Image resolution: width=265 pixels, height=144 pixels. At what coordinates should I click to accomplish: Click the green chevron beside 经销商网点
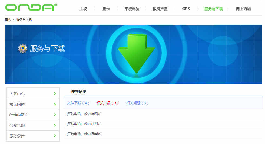pos(55,115)
